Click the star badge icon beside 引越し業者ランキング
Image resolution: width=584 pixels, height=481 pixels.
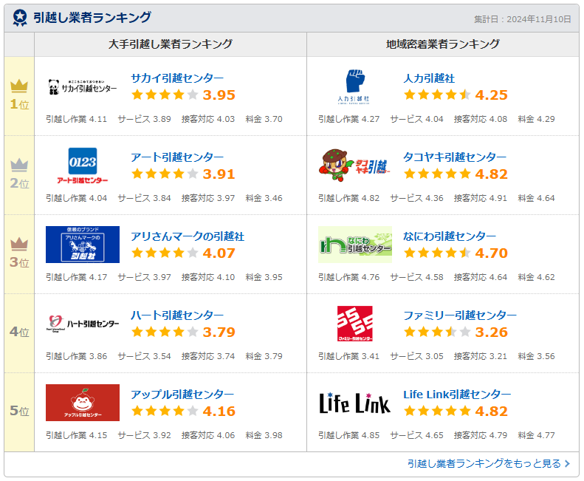click(20, 18)
